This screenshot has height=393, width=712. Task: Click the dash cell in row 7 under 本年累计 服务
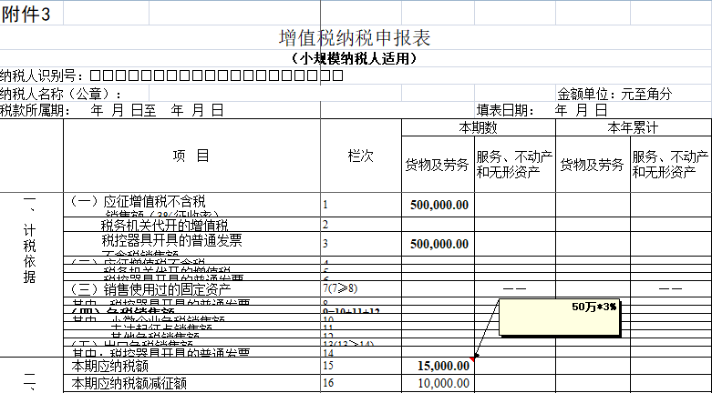671,288
